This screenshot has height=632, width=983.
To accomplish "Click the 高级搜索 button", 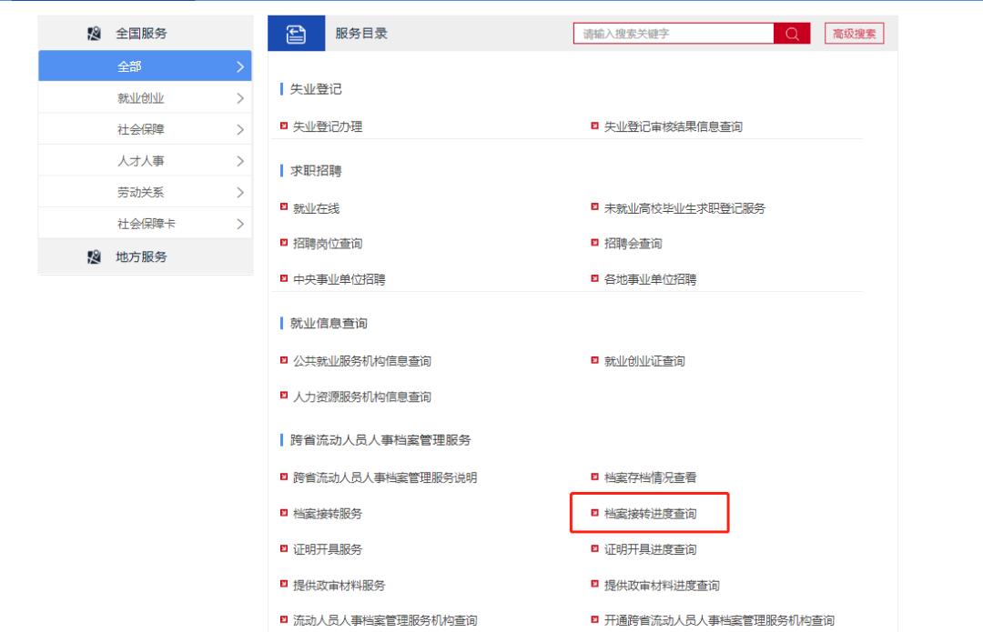I will [855, 34].
